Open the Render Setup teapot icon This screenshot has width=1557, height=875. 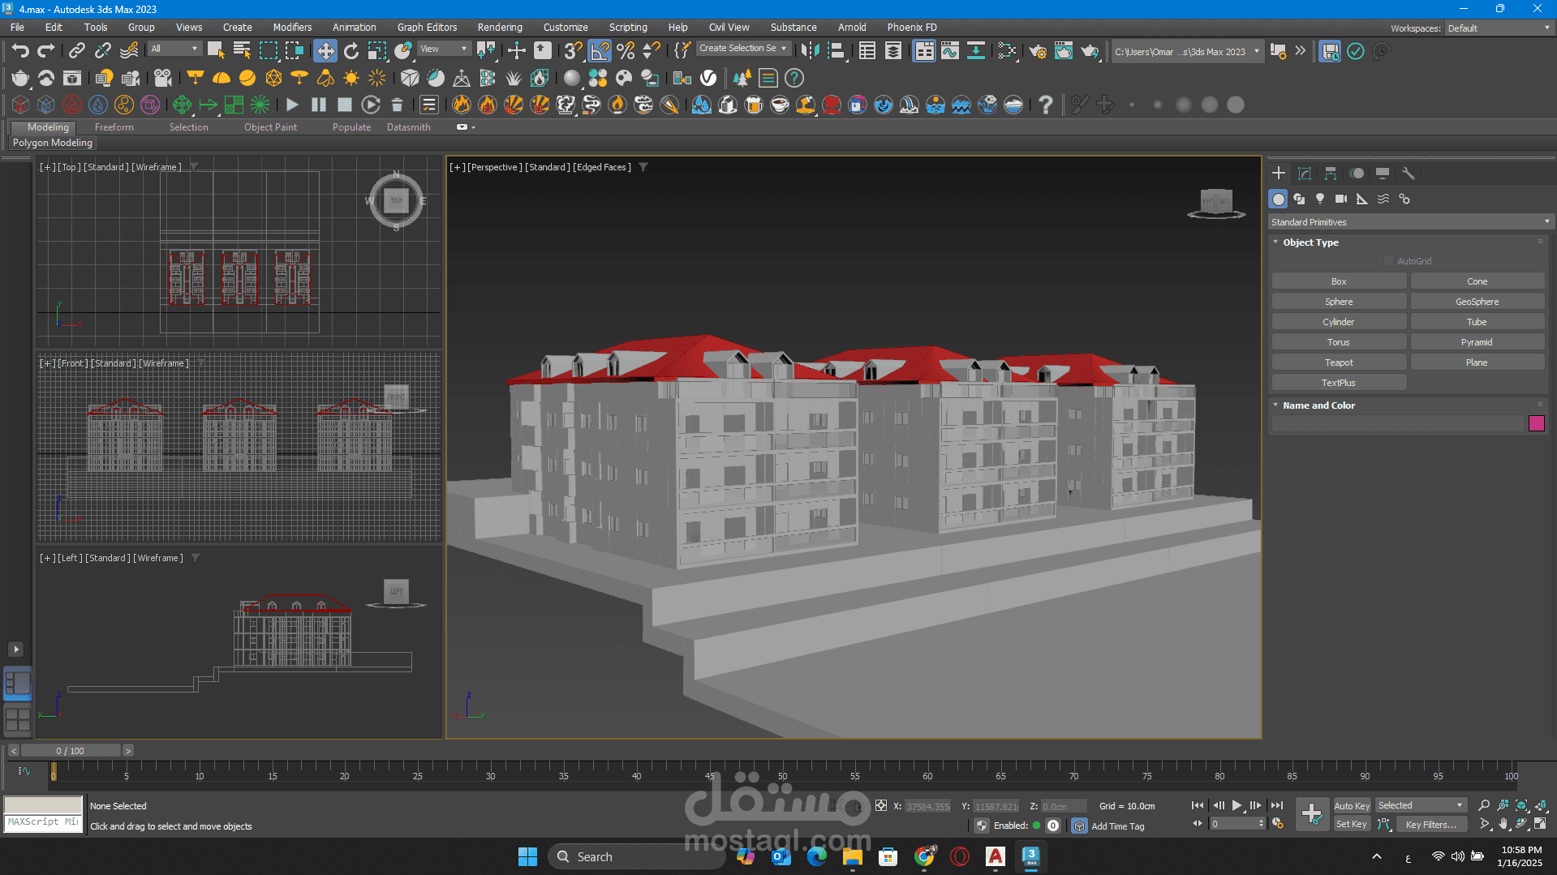pyautogui.click(x=1037, y=51)
